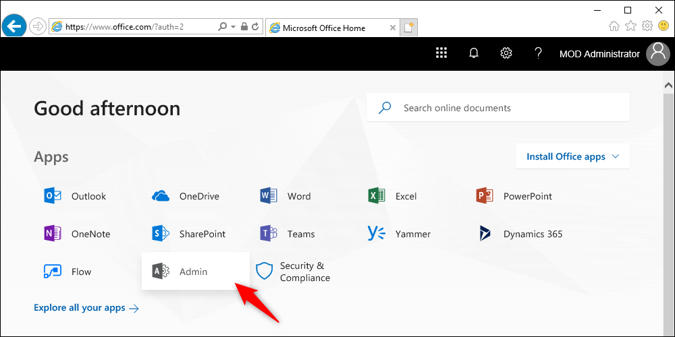Click the Apps section heading
The width and height of the screenshot is (675, 337).
(x=51, y=157)
